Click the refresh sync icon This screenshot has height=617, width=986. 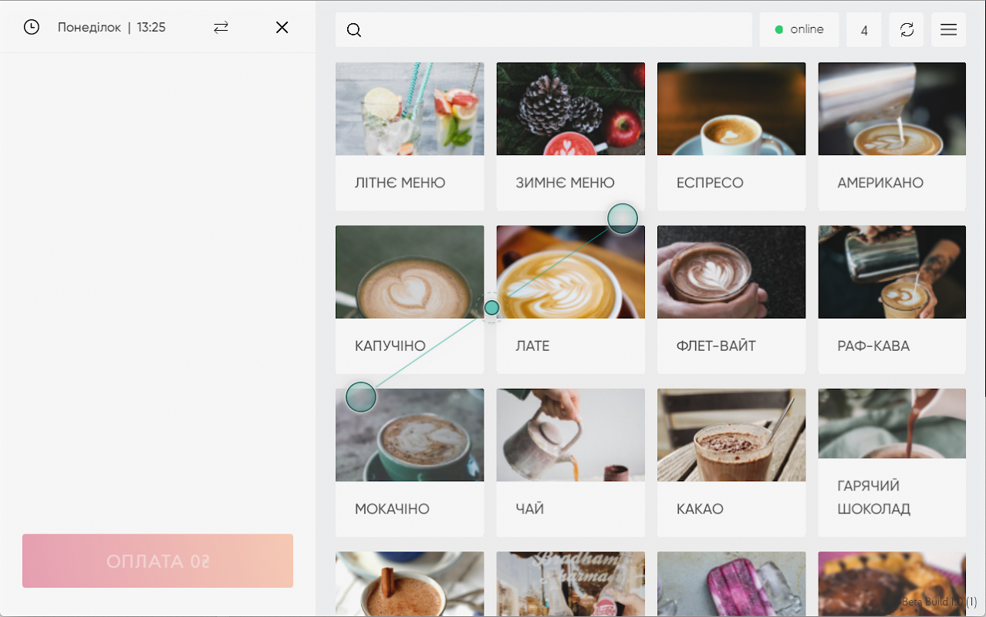907,30
